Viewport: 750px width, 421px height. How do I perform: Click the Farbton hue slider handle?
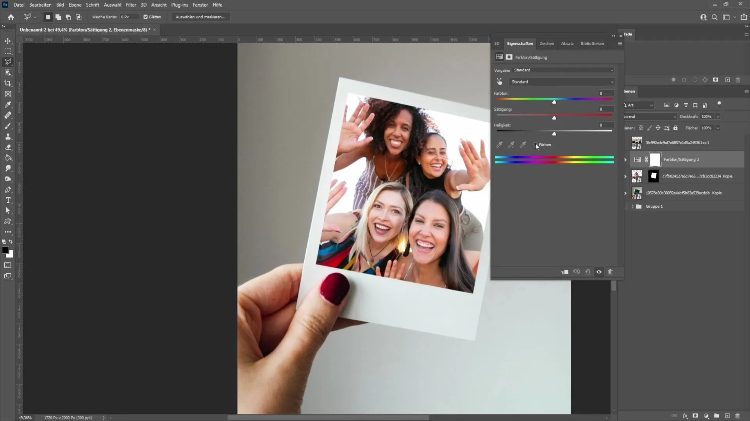tap(554, 102)
